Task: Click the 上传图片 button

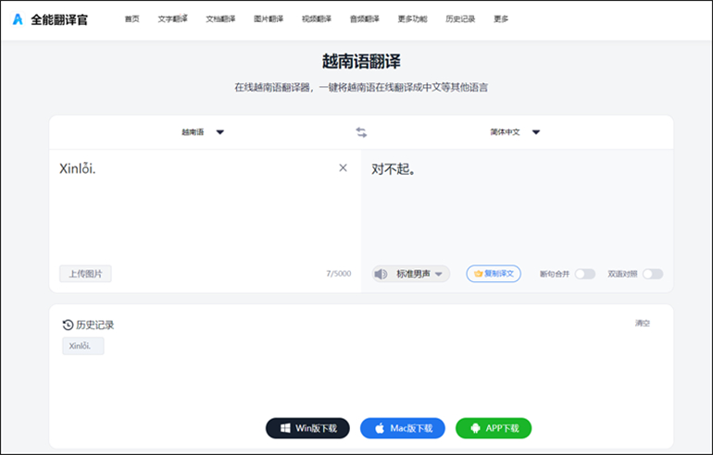Action: 85,274
